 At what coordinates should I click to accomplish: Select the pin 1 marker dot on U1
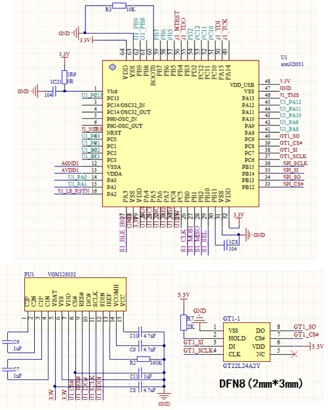point(112,67)
